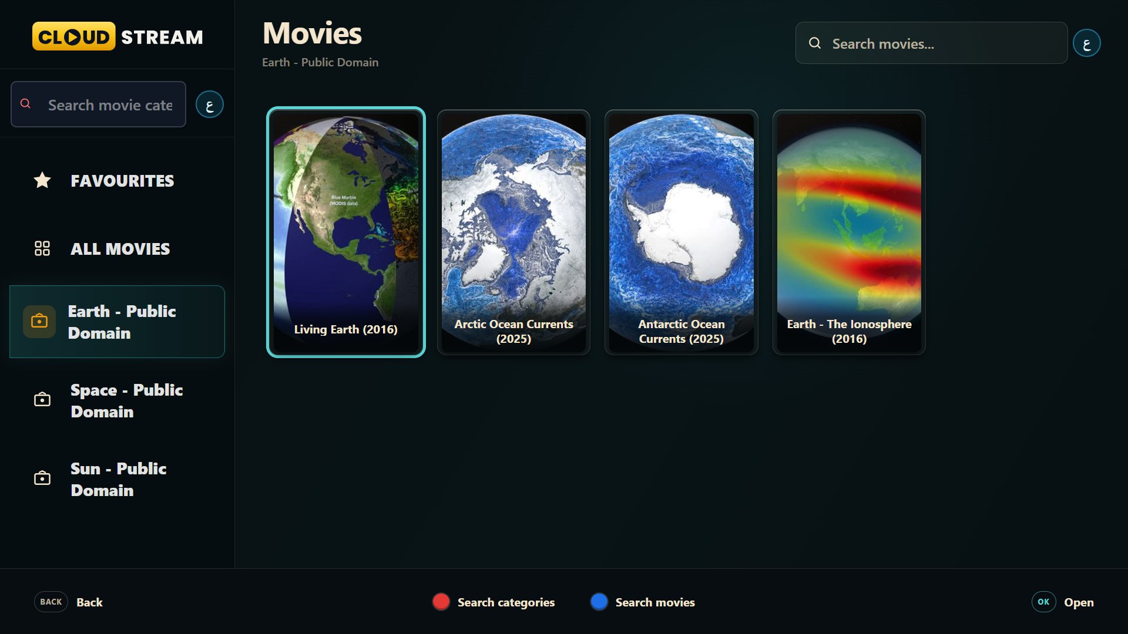Click the red Search categories dot
Screen dimensions: 1128x634
(x=441, y=602)
